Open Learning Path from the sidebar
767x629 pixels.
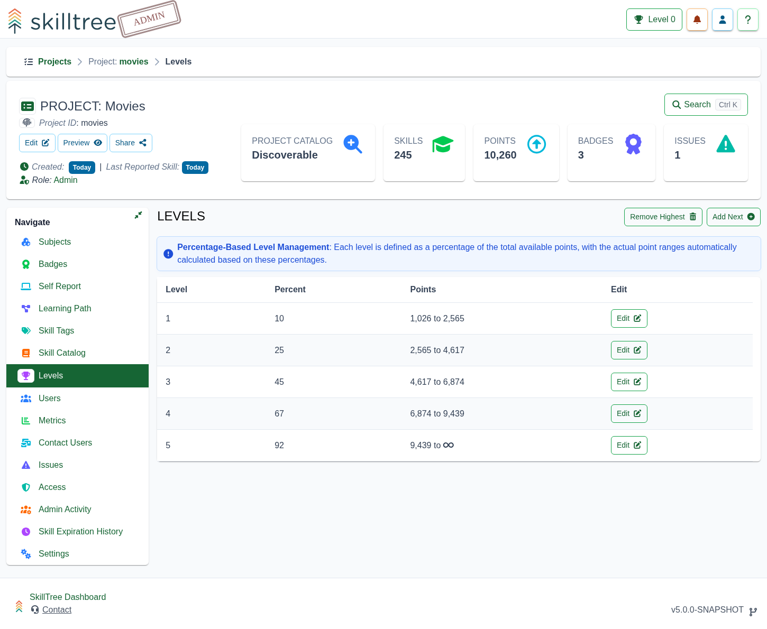[77, 309]
